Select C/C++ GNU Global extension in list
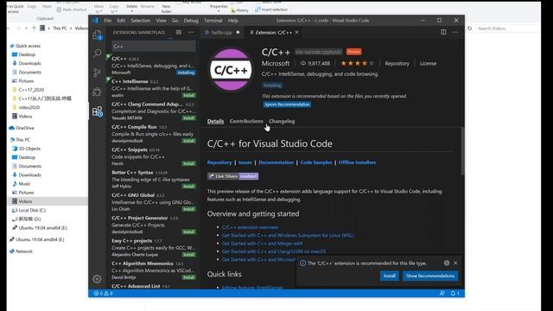The image size is (553, 311). point(153,202)
